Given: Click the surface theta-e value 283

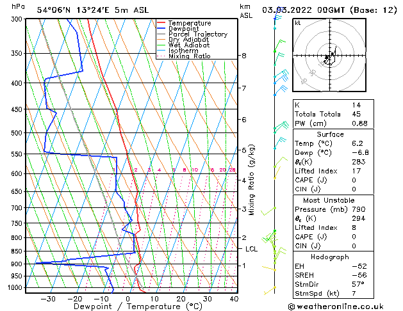Looking at the screenshot, I should point(359,162).
